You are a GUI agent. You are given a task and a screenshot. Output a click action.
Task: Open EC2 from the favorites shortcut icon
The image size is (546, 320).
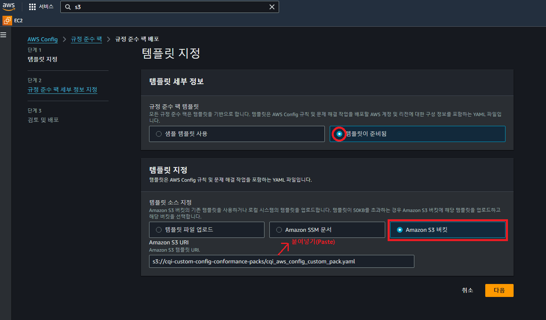point(7,20)
